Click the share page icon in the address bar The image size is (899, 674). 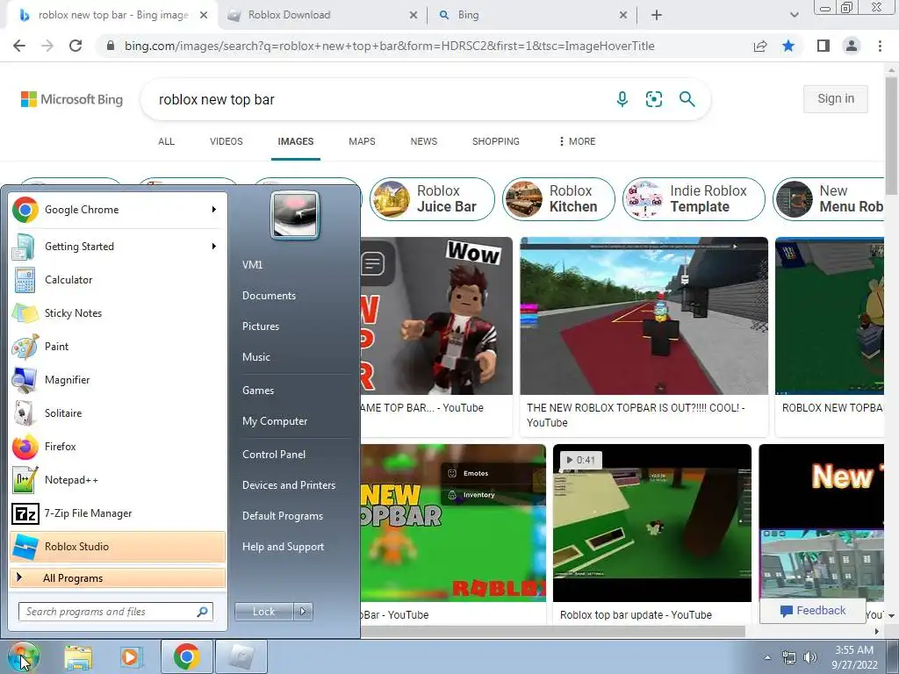760,46
